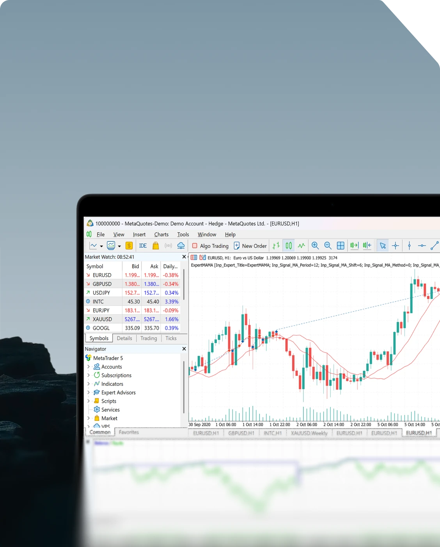This screenshot has width=440, height=547.
Task: Open the Charts menu
Action: pyautogui.click(x=161, y=234)
